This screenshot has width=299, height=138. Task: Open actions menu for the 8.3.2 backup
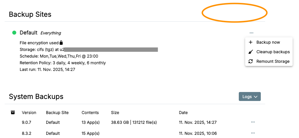[x=253, y=133]
